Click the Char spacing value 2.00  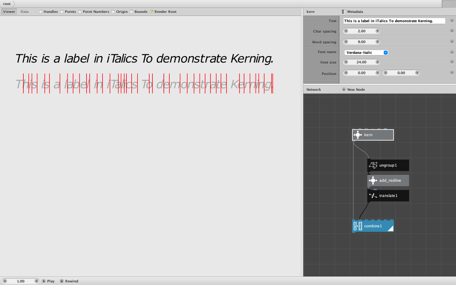coord(362,31)
